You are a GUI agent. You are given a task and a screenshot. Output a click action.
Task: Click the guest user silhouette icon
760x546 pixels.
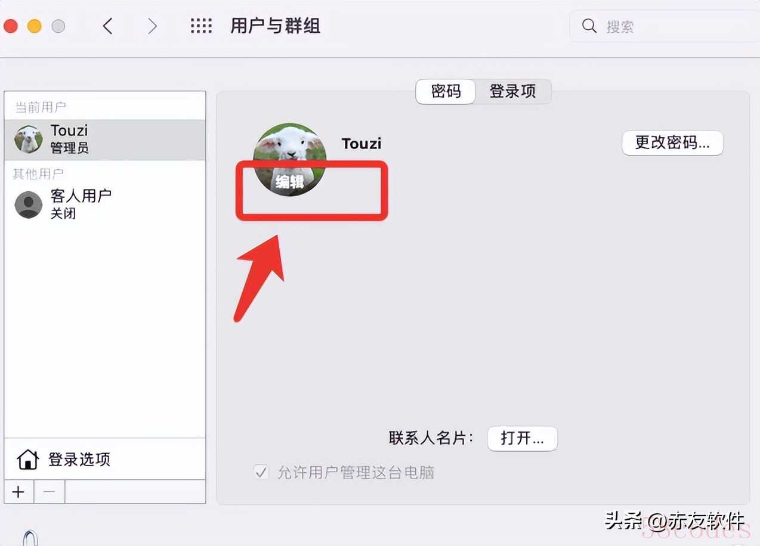(29, 204)
